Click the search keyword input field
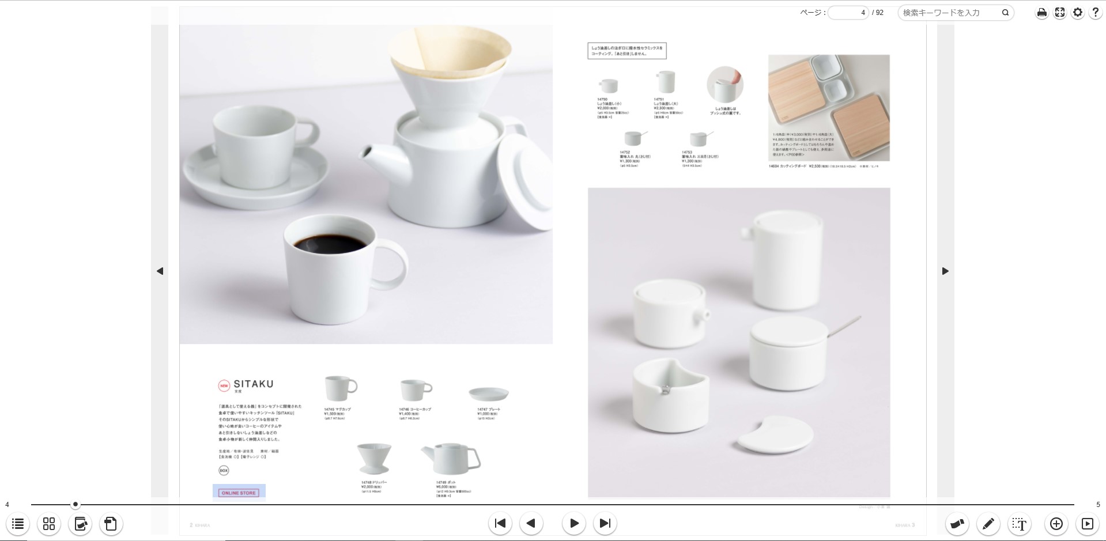1106x541 pixels. [x=950, y=13]
